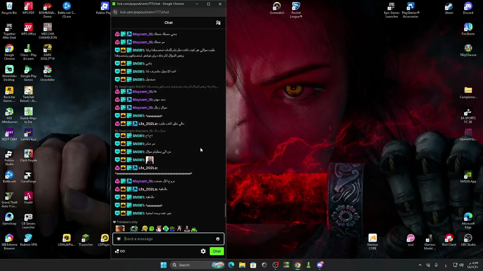Insert the green heart-eyes emote

tap(152, 228)
